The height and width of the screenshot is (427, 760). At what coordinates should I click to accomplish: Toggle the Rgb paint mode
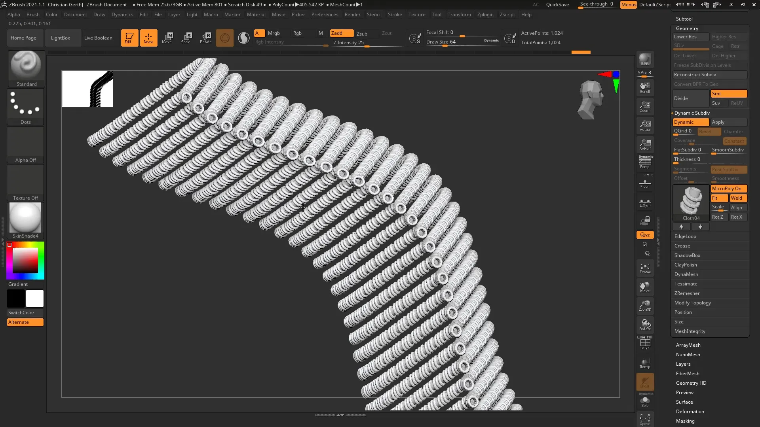click(x=297, y=33)
